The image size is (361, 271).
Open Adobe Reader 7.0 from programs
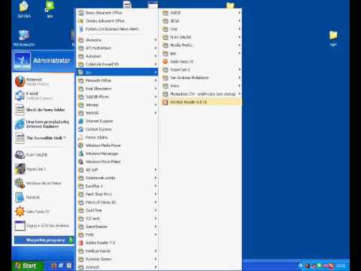[x=117, y=243]
